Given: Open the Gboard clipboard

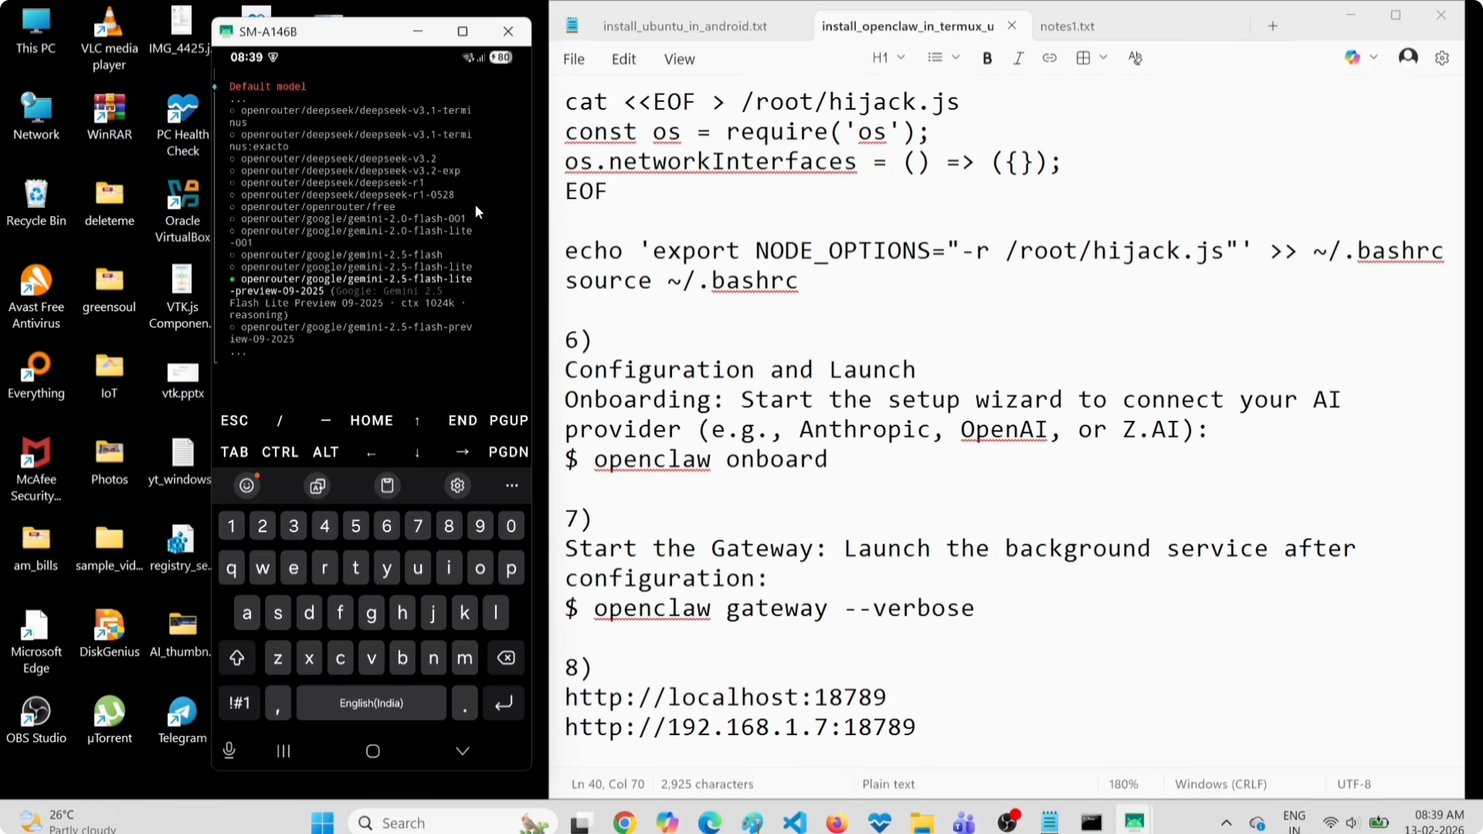Looking at the screenshot, I should pyautogui.click(x=387, y=485).
